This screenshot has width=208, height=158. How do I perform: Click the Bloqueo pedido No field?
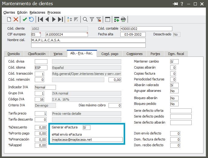coord(174,104)
